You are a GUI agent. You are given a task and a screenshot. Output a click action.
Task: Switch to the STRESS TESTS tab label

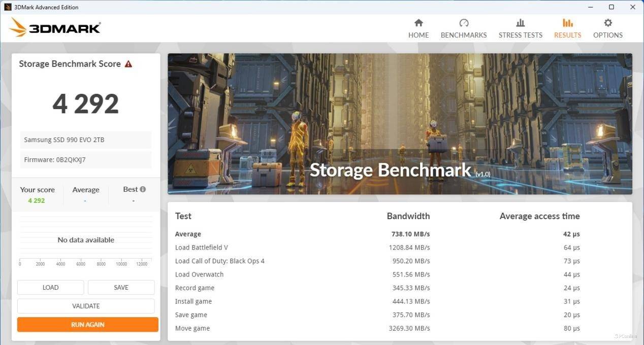click(x=520, y=35)
